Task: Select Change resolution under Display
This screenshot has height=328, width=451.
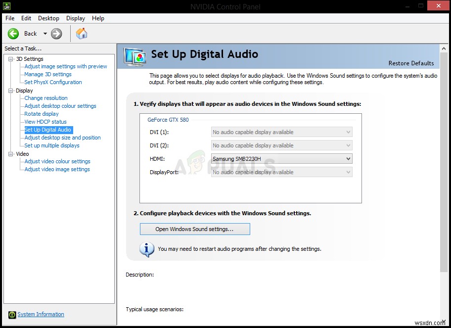Action: (x=45, y=98)
